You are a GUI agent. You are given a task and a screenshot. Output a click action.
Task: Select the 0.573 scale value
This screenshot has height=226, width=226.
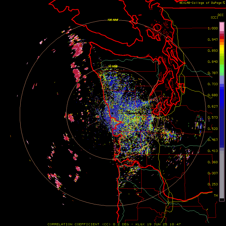pos(213,118)
